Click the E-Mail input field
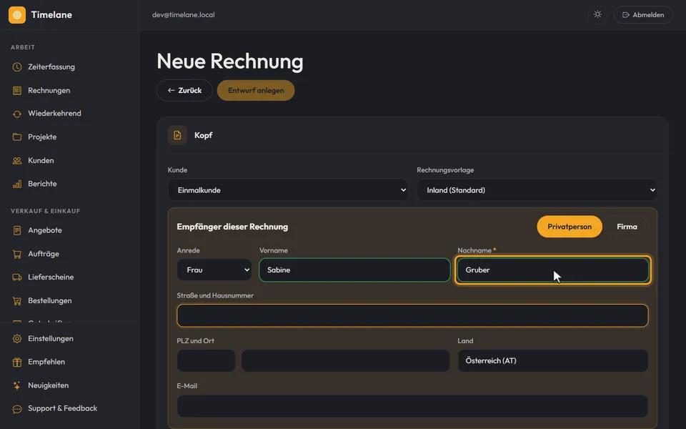The height and width of the screenshot is (429, 686). click(412, 406)
